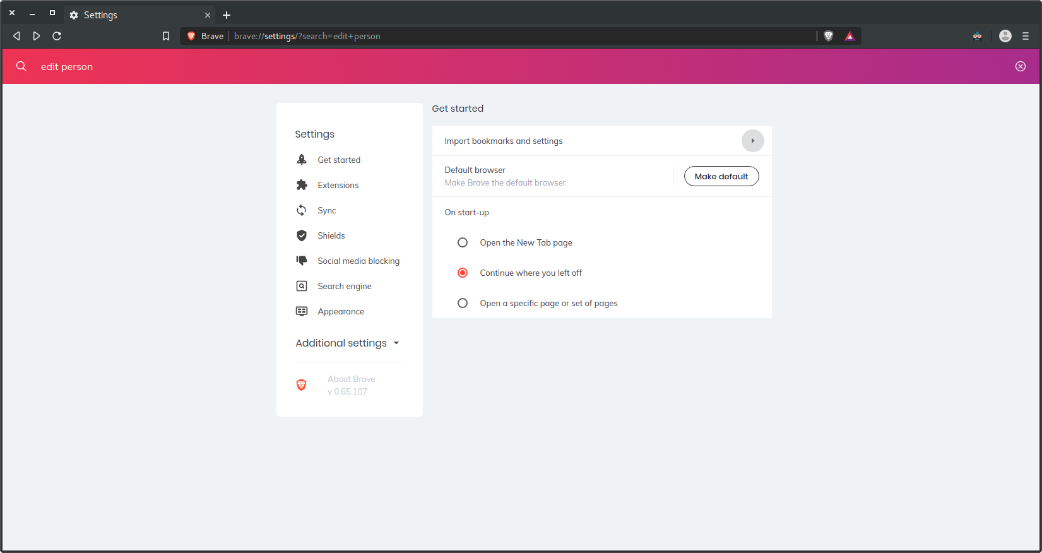Select Continue where you left off option
1042x553 pixels.
[x=463, y=273]
